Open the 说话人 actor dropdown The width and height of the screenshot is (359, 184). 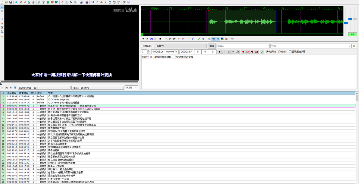[x=243, y=46]
